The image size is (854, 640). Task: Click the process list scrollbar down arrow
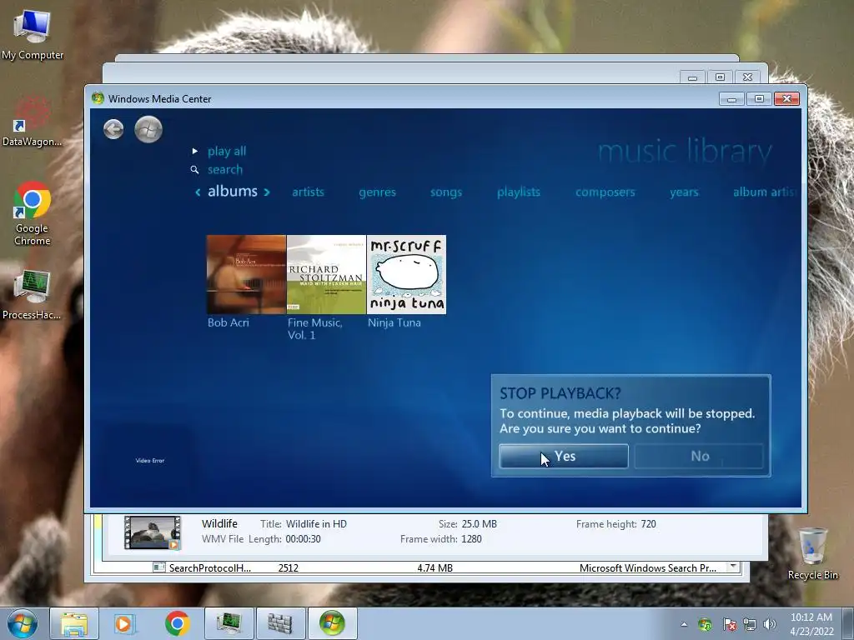click(x=734, y=567)
